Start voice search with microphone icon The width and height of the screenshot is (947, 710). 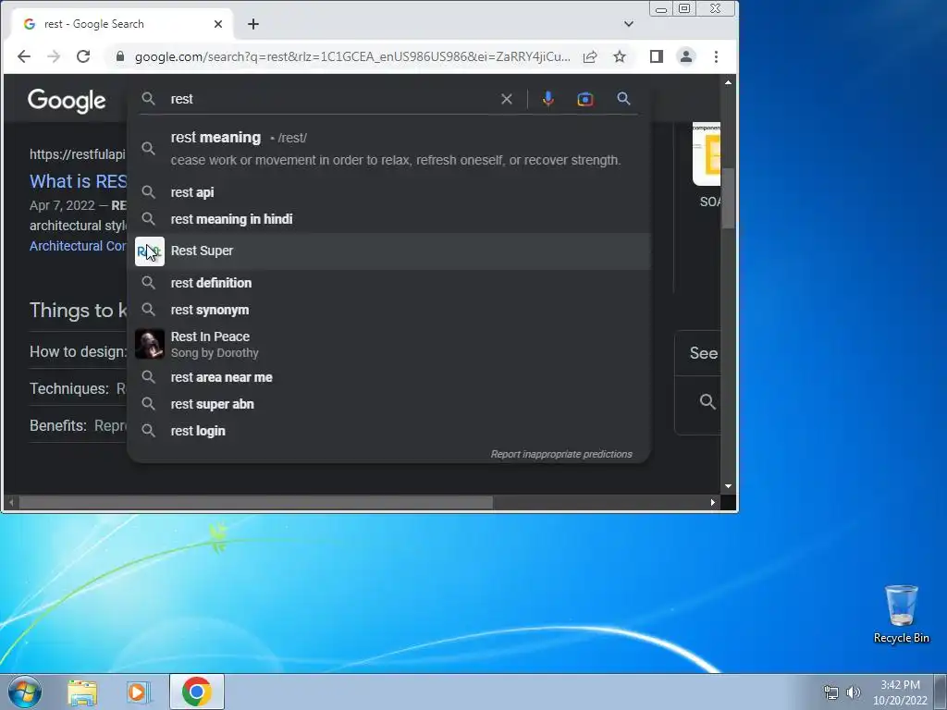click(x=547, y=99)
